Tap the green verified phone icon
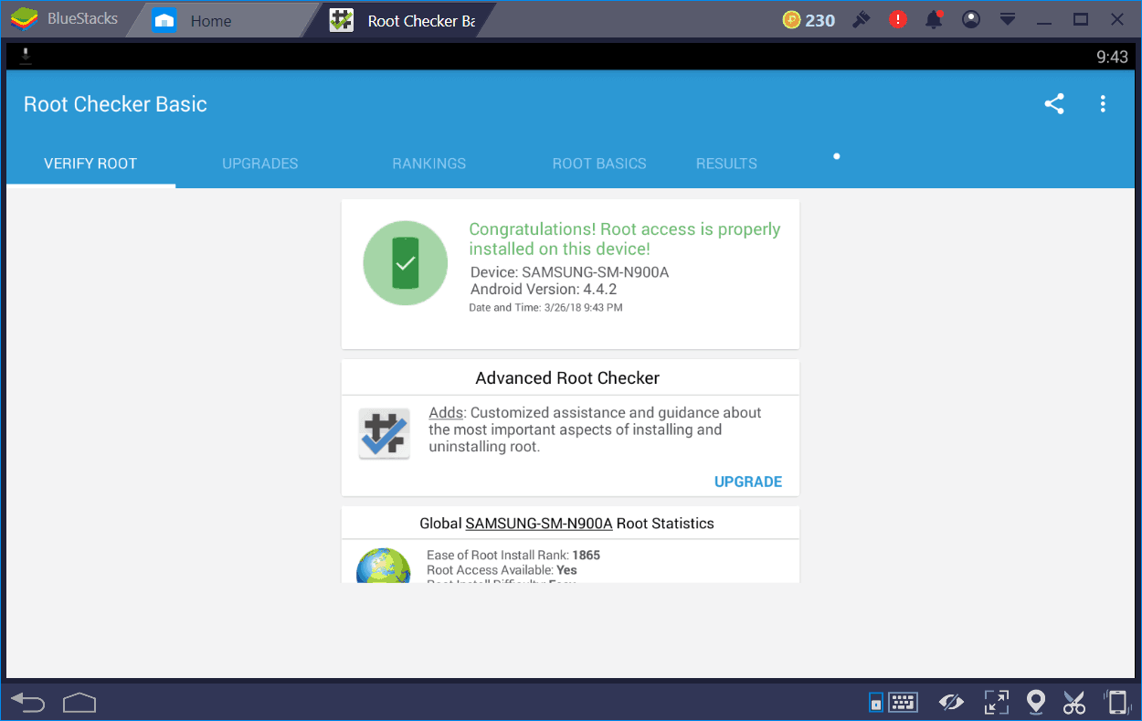1142x721 pixels. (x=406, y=263)
